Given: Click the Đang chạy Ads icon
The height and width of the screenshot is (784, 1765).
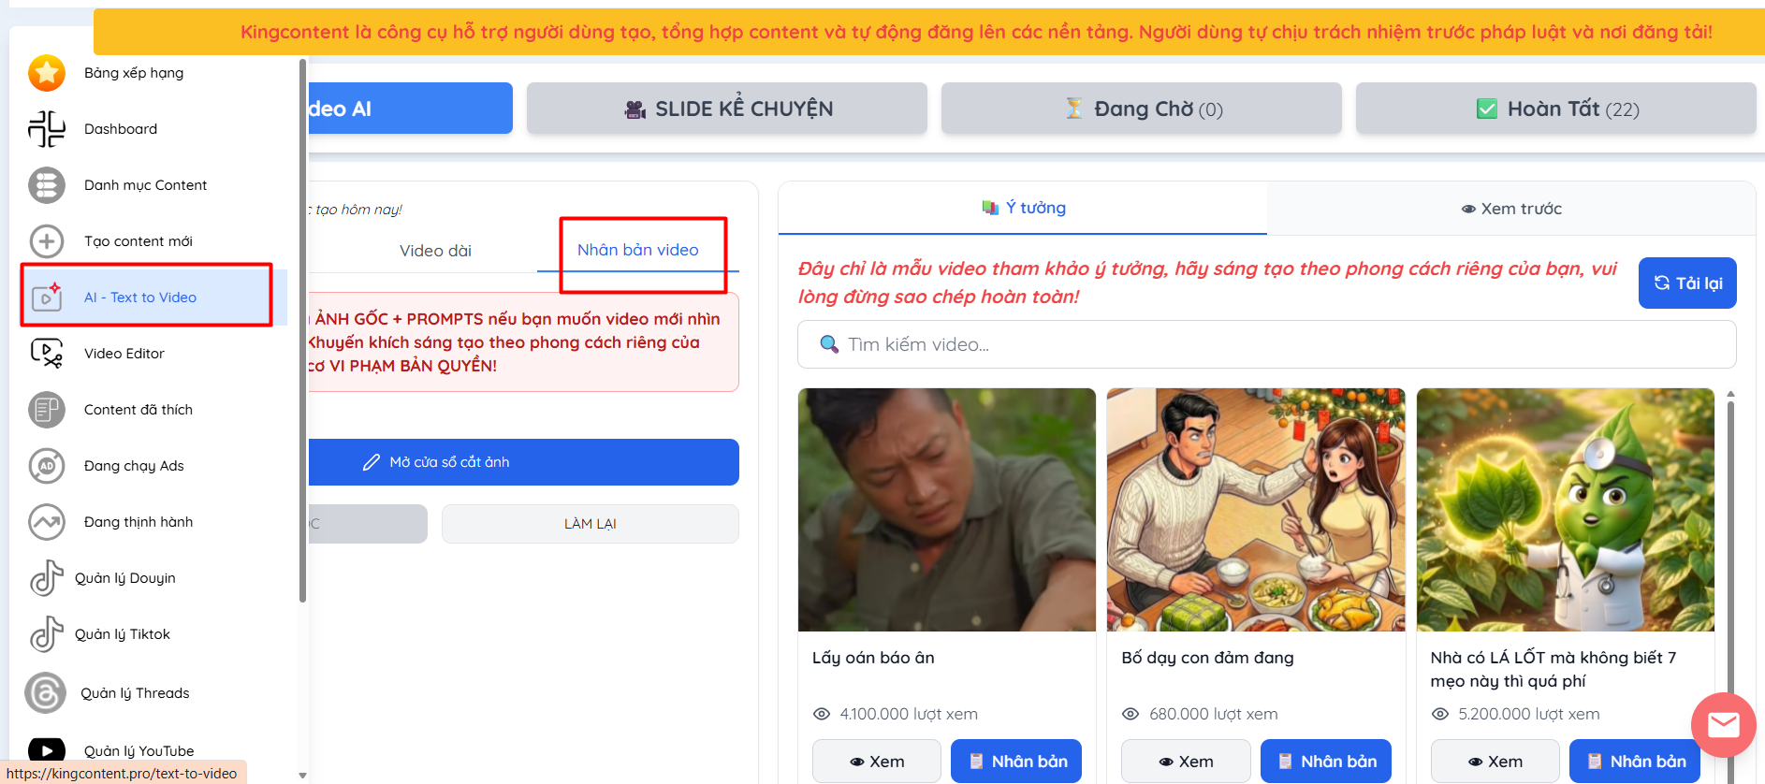Looking at the screenshot, I should pyautogui.click(x=46, y=466).
